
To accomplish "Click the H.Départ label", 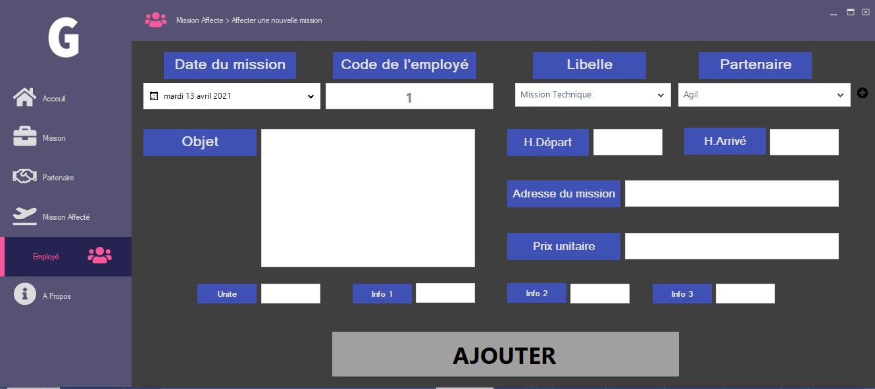I will coord(548,142).
